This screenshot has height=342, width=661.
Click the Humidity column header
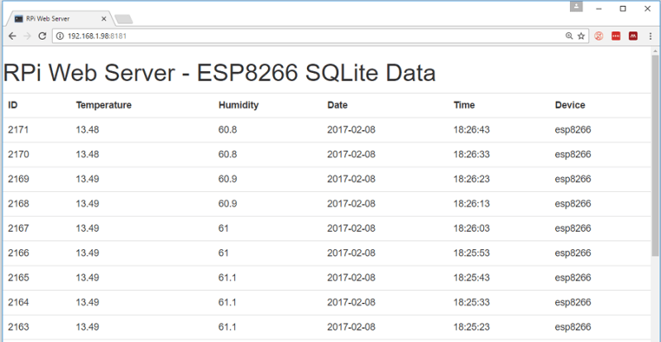tap(238, 105)
